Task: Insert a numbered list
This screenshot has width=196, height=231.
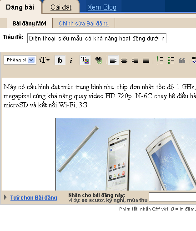Action: click(x=160, y=60)
